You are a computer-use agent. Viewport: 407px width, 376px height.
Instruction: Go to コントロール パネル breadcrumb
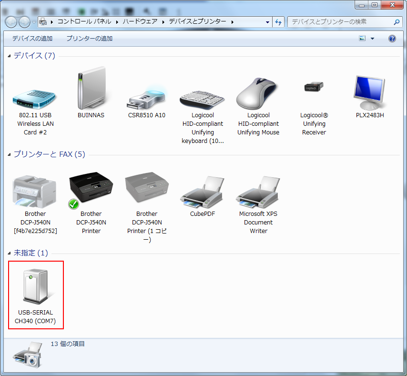pyautogui.click(x=84, y=21)
